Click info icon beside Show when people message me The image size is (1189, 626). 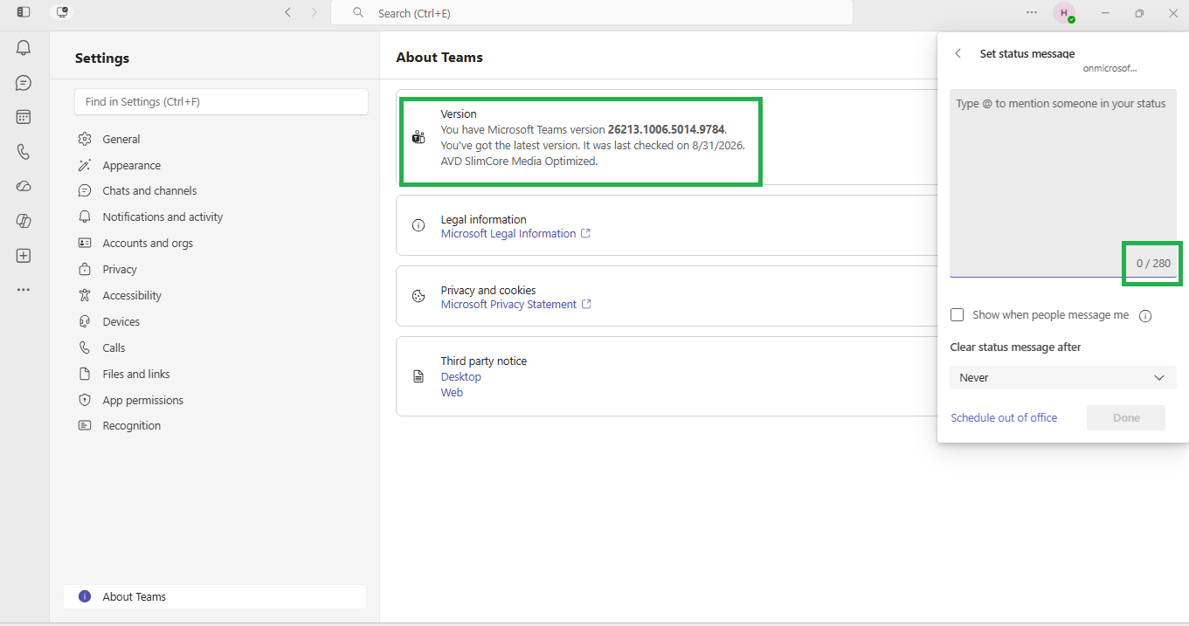click(1145, 316)
